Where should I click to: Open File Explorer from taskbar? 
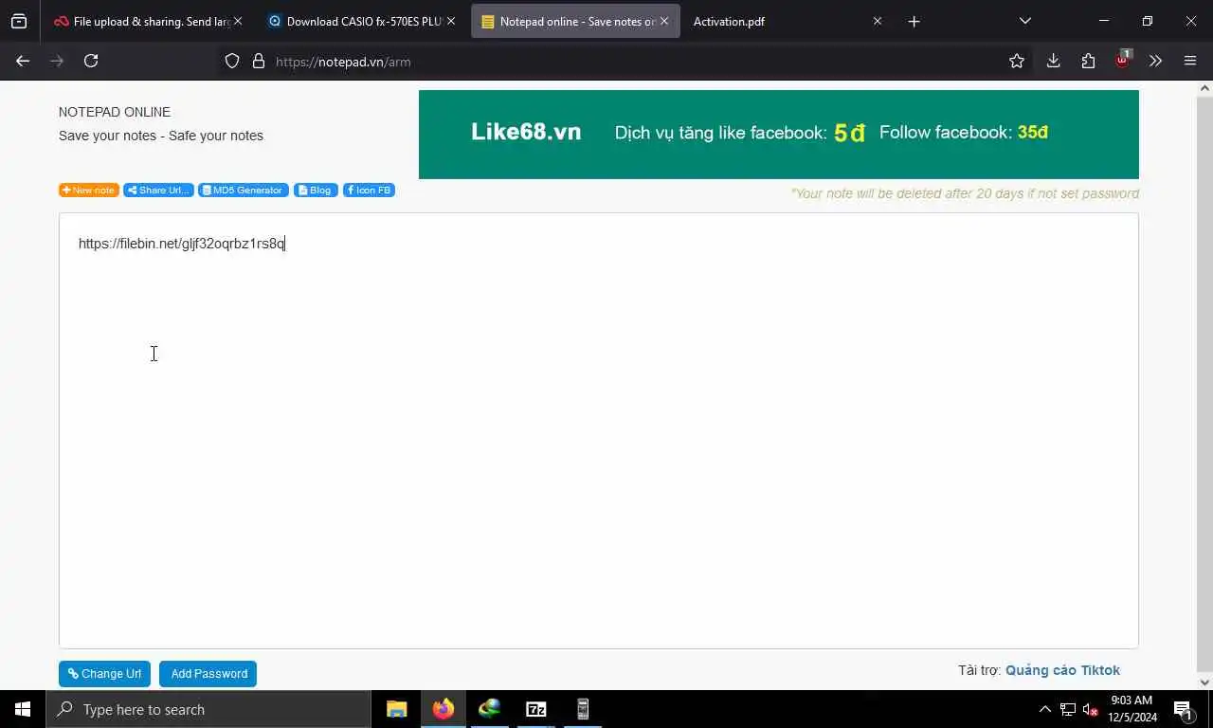396,709
